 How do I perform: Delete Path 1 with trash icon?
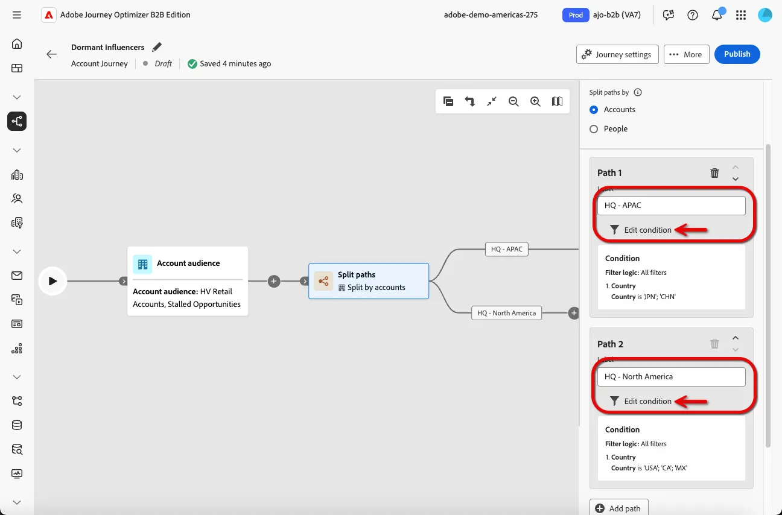(714, 173)
